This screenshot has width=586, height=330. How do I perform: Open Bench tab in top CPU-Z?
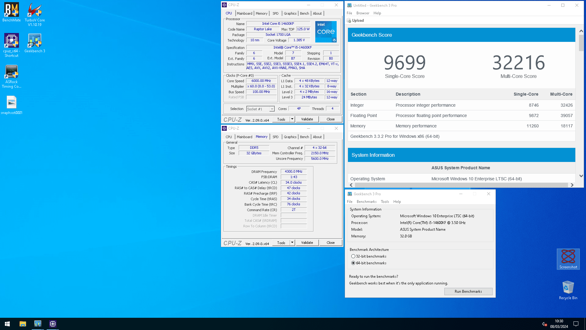click(x=304, y=13)
